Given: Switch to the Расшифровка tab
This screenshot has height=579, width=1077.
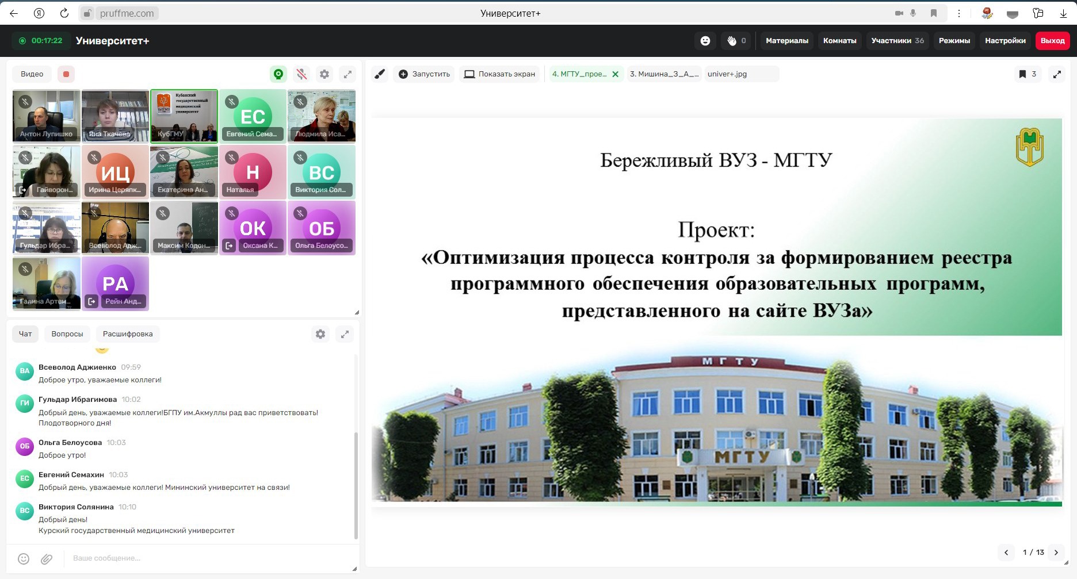Looking at the screenshot, I should click(x=128, y=334).
